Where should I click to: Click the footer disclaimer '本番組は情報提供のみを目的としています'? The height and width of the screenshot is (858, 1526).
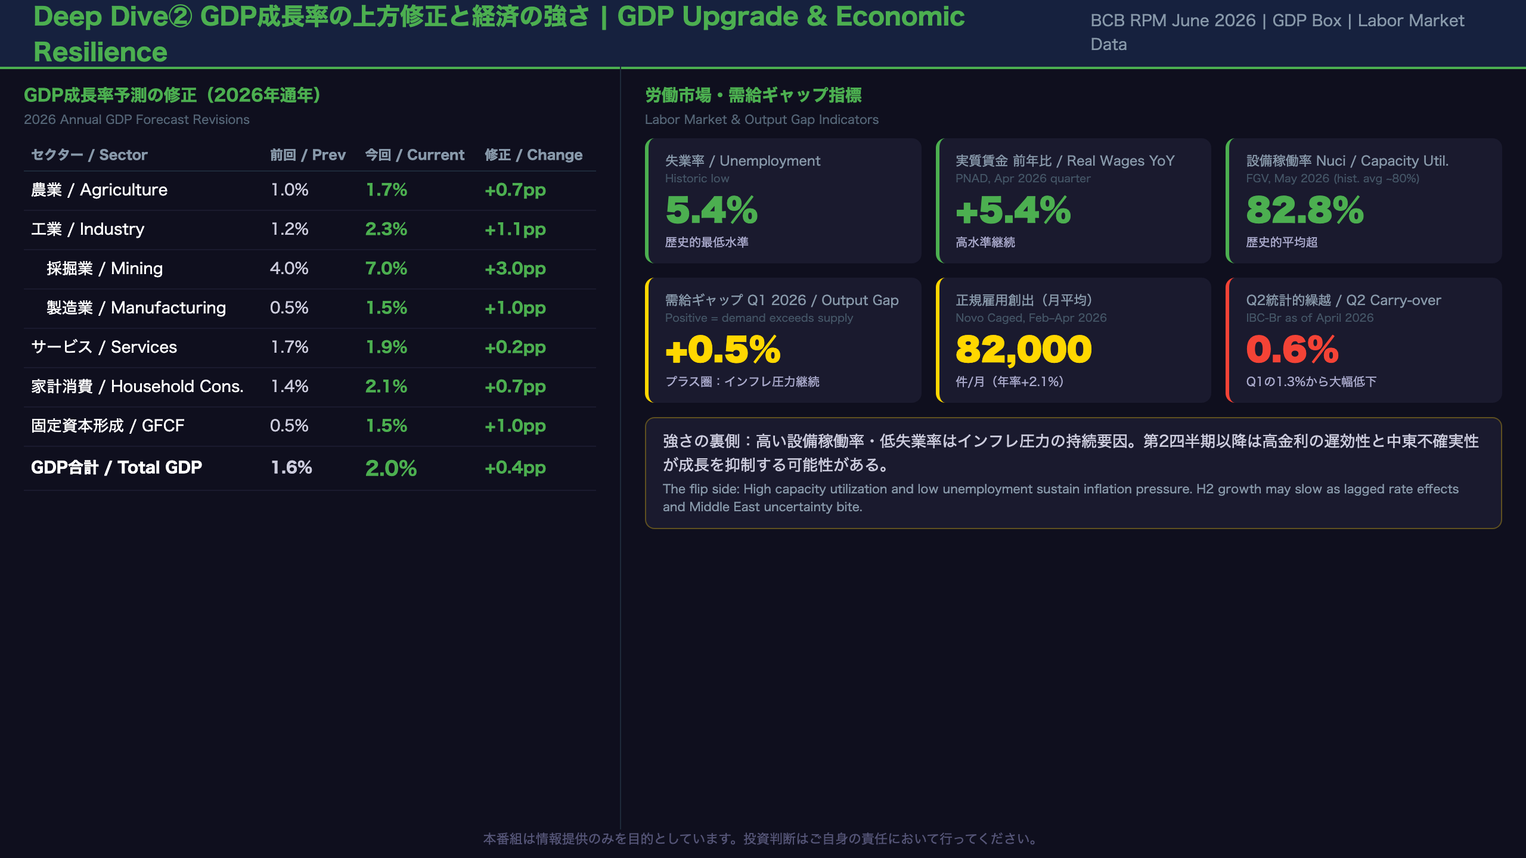(x=763, y=839)
